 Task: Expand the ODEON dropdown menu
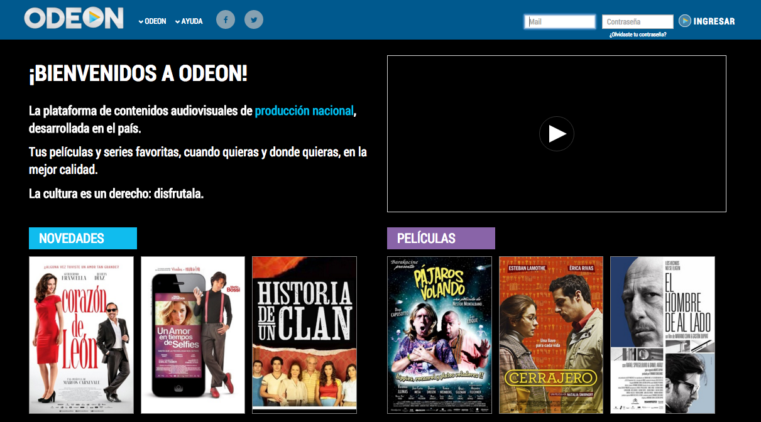pos(153,21)
